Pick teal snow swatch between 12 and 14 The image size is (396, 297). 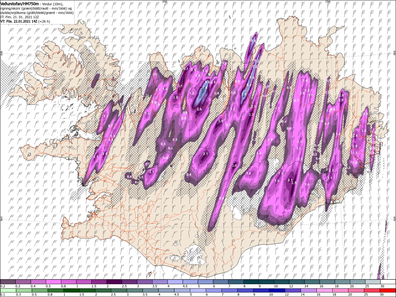pyautogui.click(x=297, y=282)
